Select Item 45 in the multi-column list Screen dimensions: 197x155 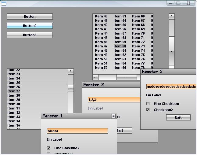[101, 38]
